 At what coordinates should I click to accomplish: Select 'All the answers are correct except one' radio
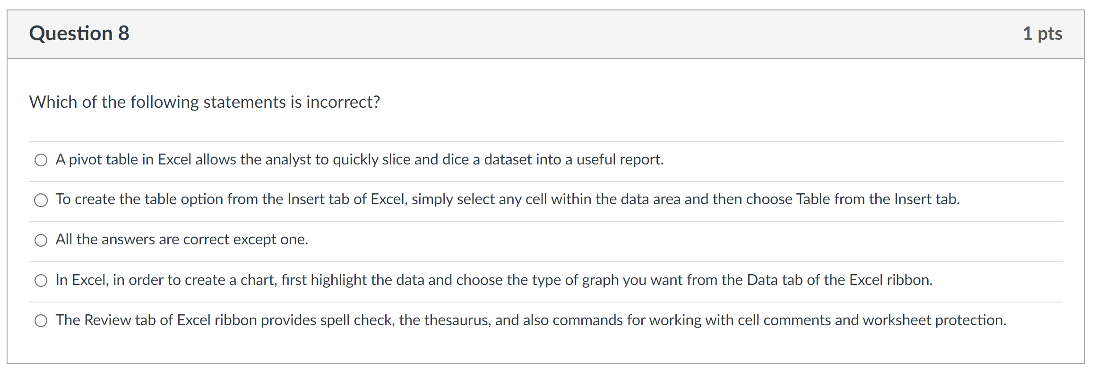pyautogui.click(x=41, y=241)
